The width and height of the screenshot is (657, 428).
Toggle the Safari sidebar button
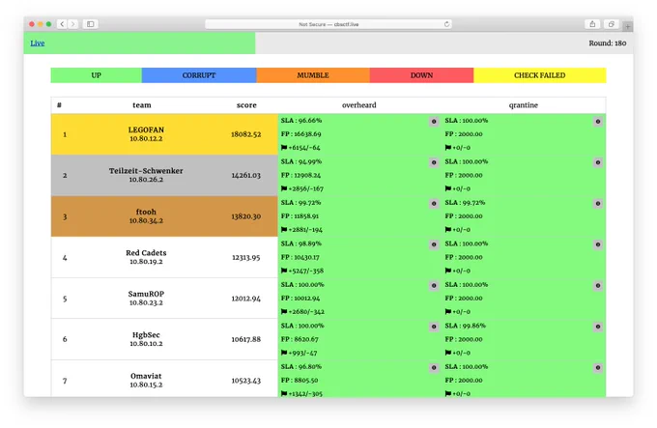click(91, 24)
